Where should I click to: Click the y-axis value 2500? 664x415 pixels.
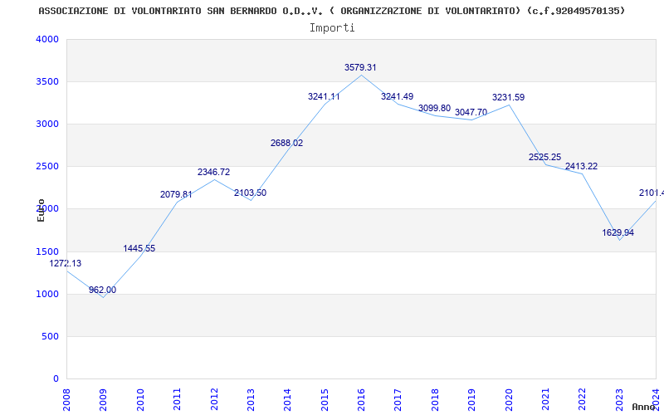(47, 167)
